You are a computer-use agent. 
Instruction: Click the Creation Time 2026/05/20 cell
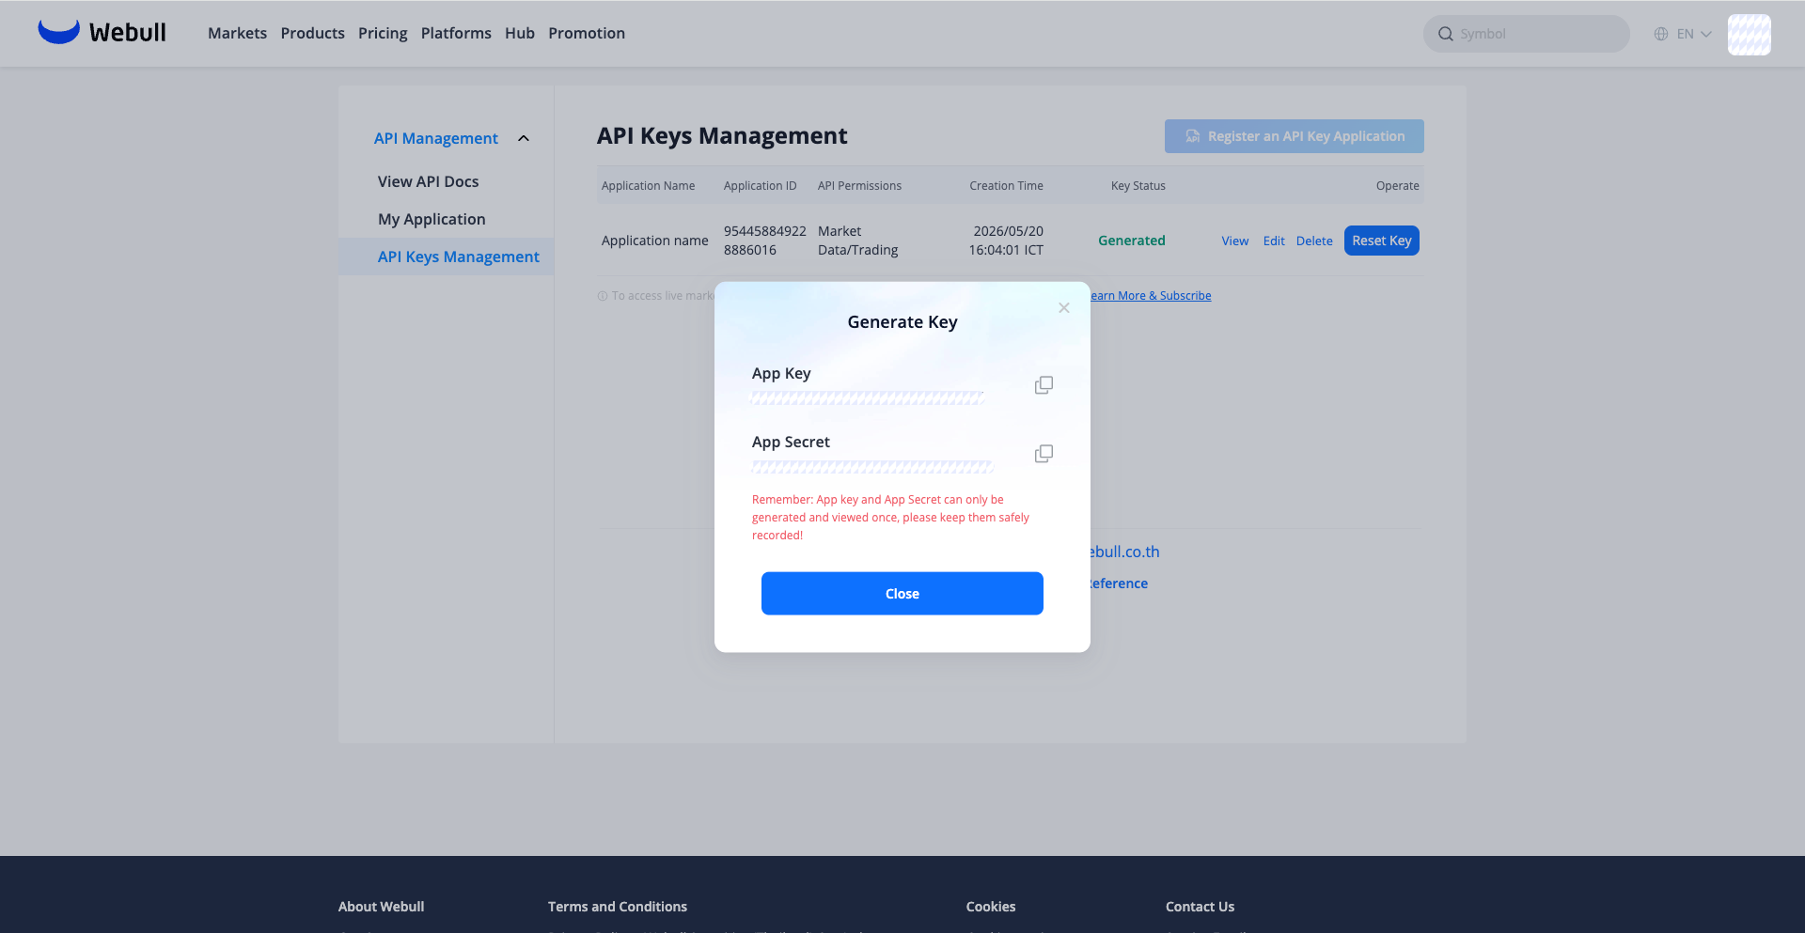click(x=1006, y=241)
